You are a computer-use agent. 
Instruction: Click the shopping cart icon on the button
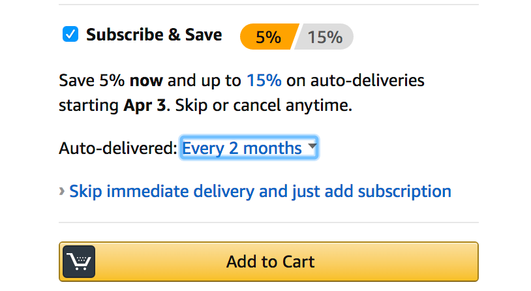[x=79, y=262]
